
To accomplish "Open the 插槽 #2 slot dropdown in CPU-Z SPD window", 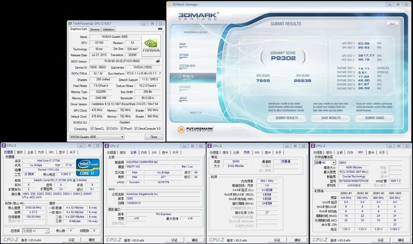I will pos(325,163).
